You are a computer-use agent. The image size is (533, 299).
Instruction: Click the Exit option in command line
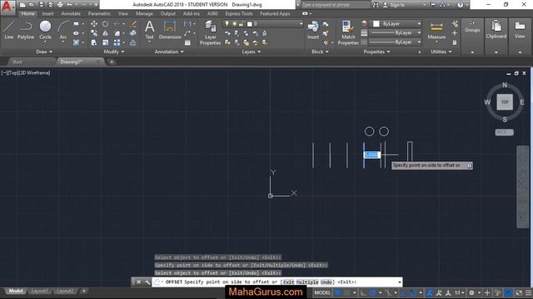click(x=289, y=282)
